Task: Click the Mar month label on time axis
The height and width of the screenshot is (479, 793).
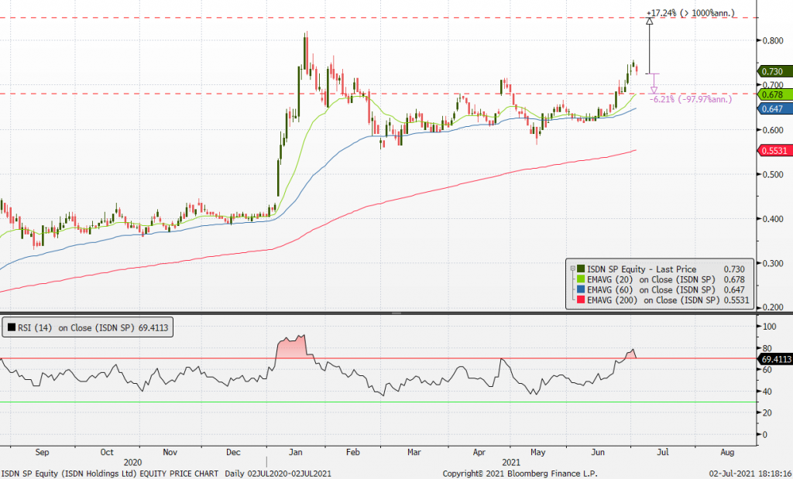Action: (414, 452)
